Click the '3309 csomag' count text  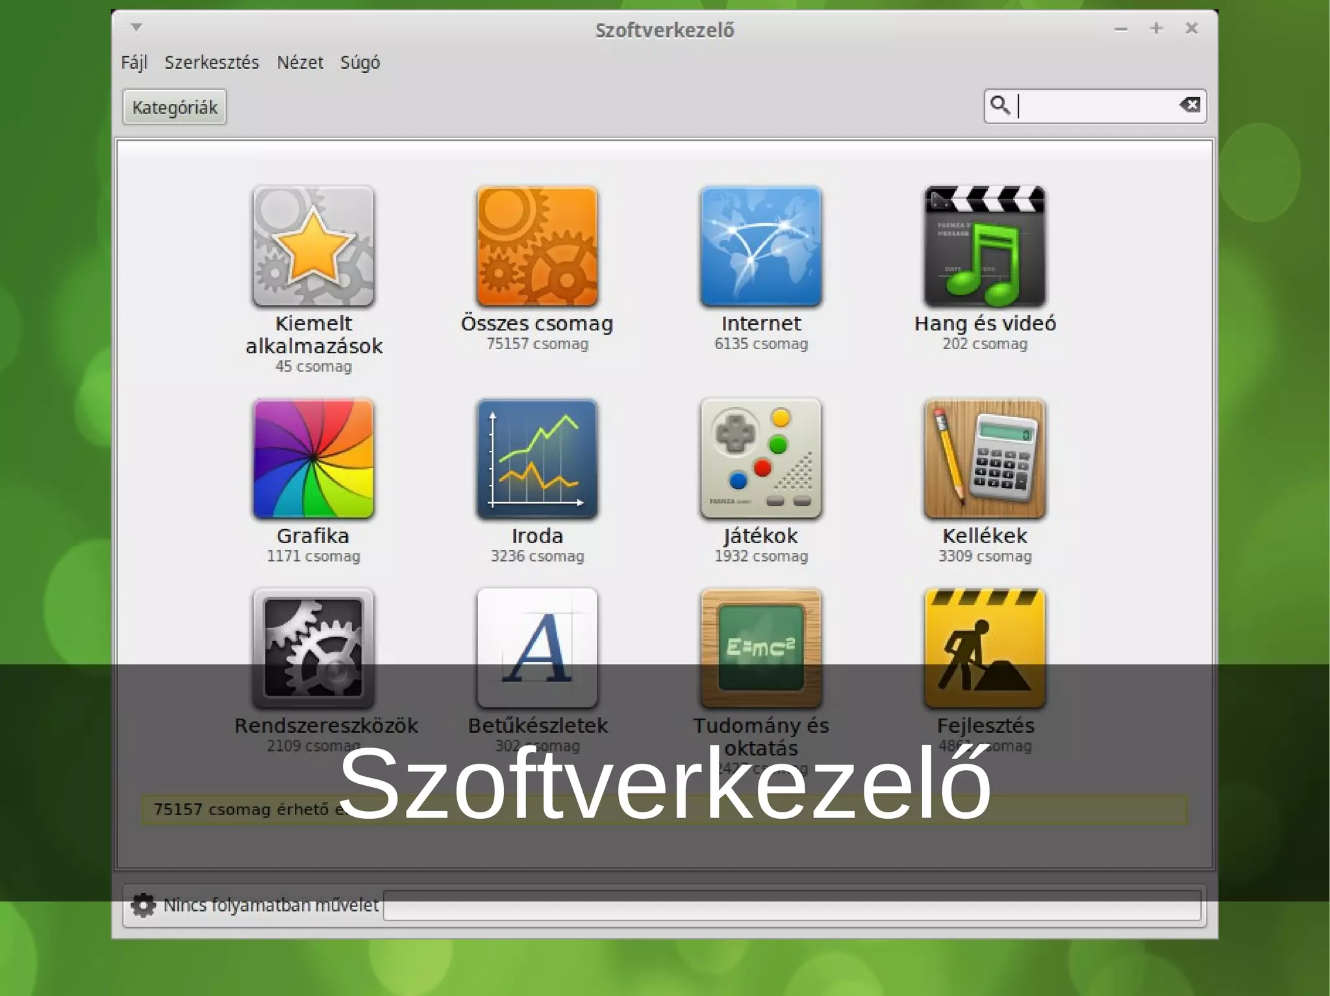pos(985,556)
